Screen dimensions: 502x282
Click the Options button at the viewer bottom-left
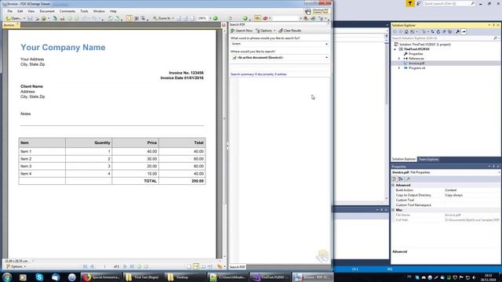click(x=16, y=266)
